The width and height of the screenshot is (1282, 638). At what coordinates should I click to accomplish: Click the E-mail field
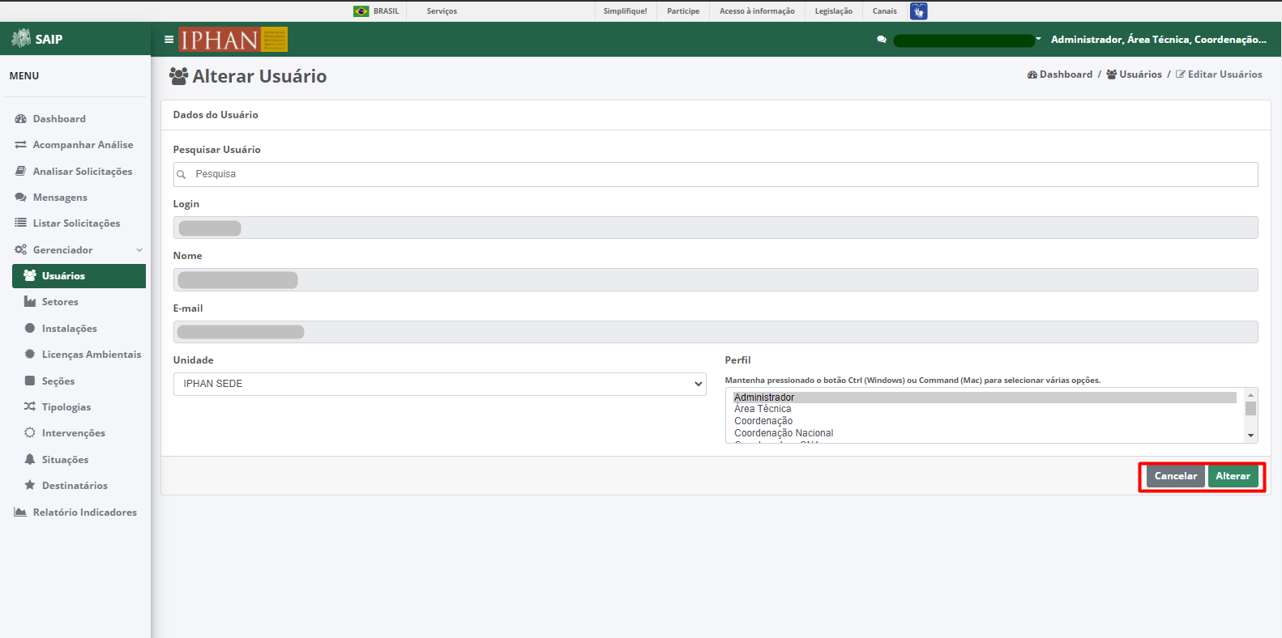716,332
